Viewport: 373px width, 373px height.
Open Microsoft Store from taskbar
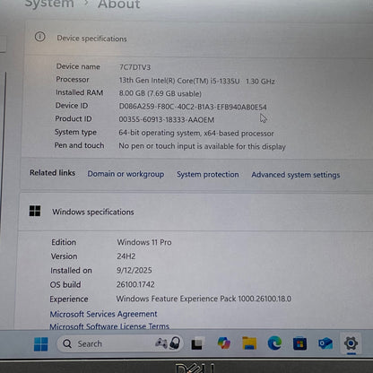299,343
